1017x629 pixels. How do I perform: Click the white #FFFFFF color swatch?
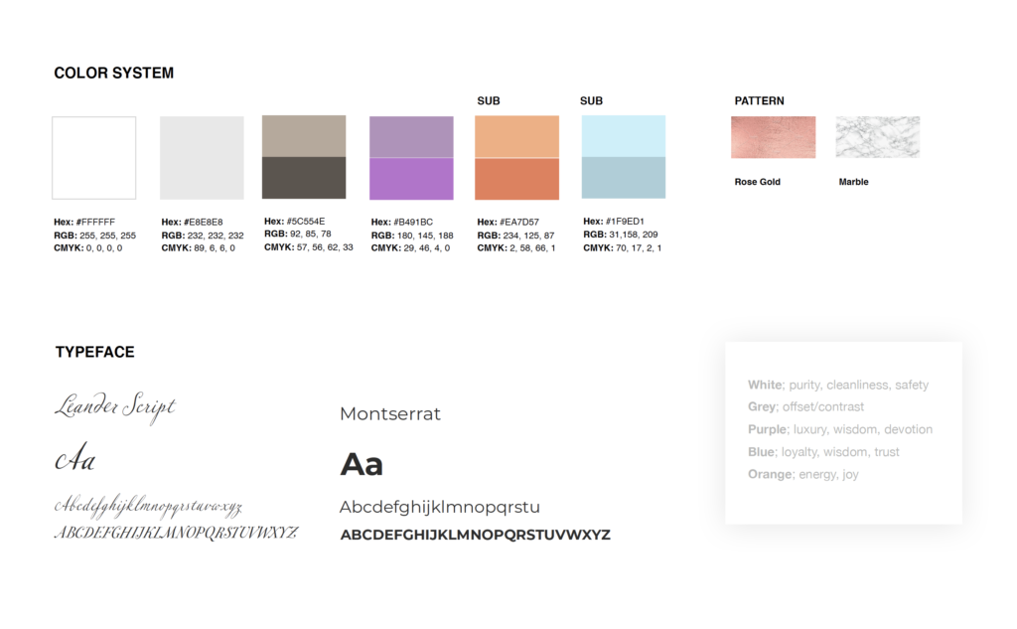click(x=94, y=157)
